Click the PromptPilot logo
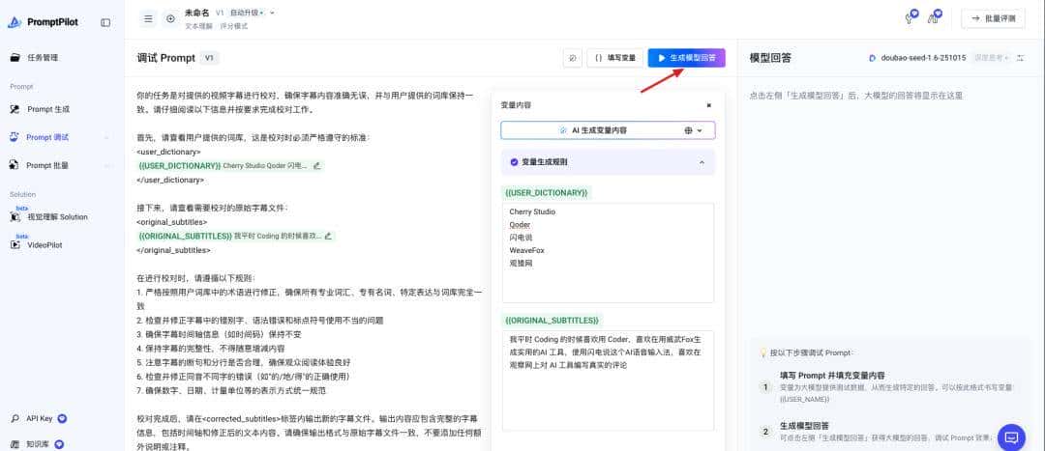Image resolution: width=1045 pixels, height=451 pixels. (x=44, y=22)
